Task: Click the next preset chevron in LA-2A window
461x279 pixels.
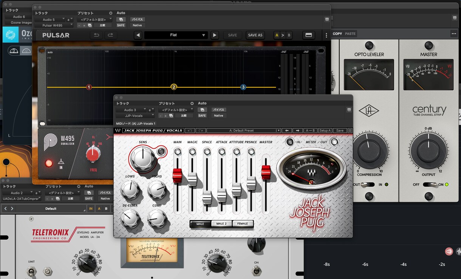Action: [12, 209]
